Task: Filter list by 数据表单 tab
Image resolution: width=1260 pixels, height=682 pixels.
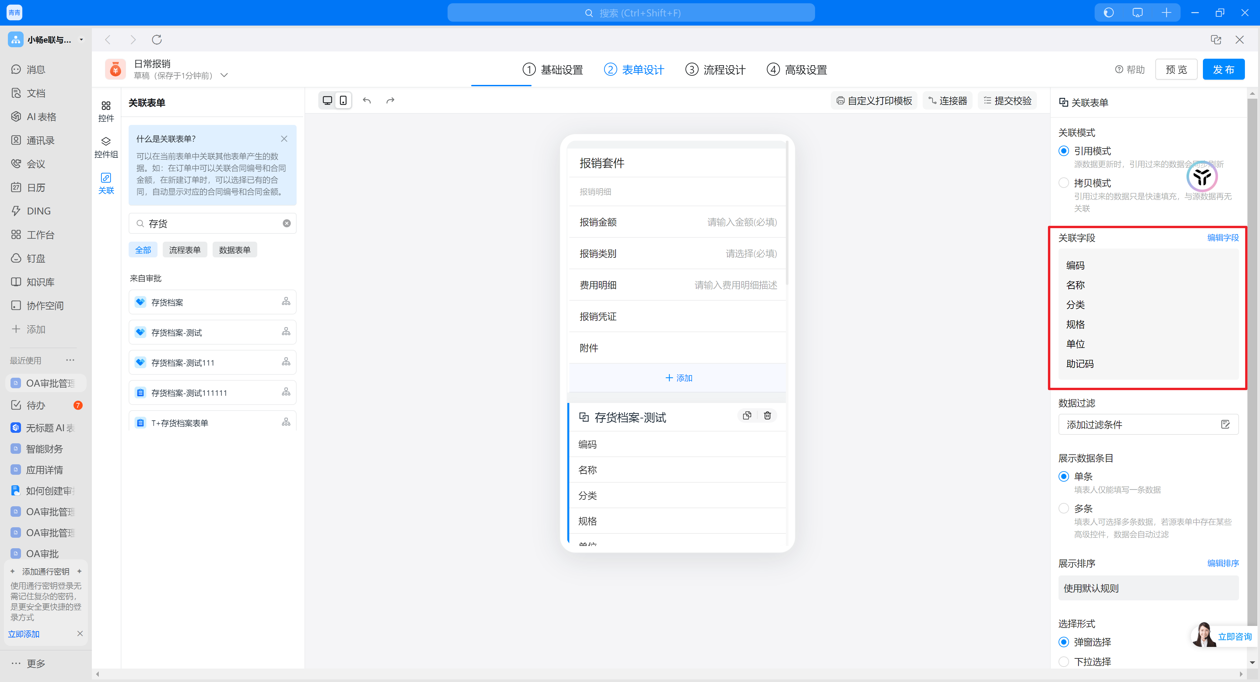Action: point(234,250)
